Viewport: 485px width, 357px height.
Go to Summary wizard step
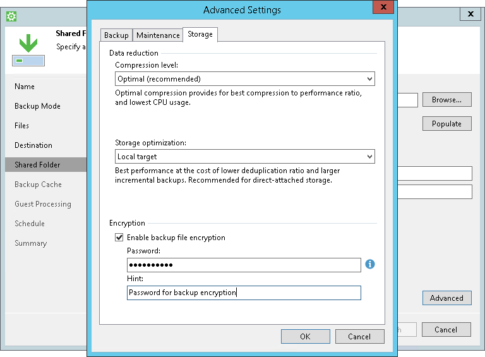coord(30,243)
